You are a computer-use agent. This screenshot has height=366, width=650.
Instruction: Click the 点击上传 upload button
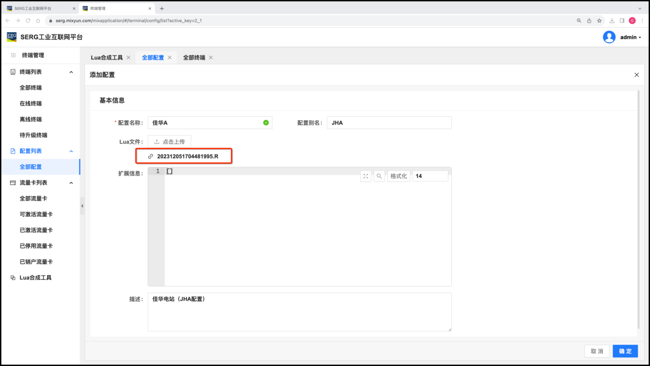[x=169, y=141]
